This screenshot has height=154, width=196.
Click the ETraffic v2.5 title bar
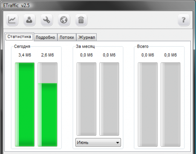tap(98, 6)
